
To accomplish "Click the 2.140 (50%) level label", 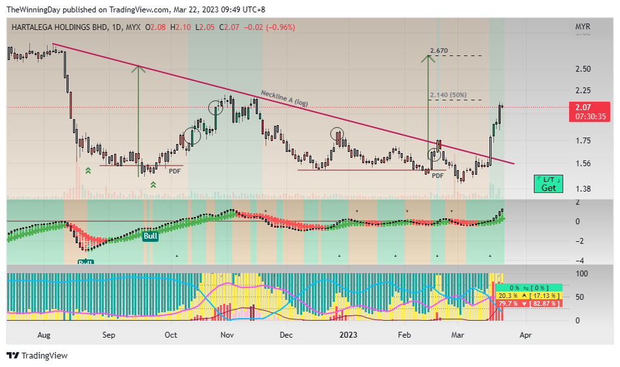I will pyautogui.click(x=448, y=95).
